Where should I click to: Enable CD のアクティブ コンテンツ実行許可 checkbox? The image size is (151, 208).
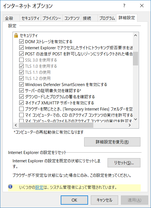tap(21, 115)
